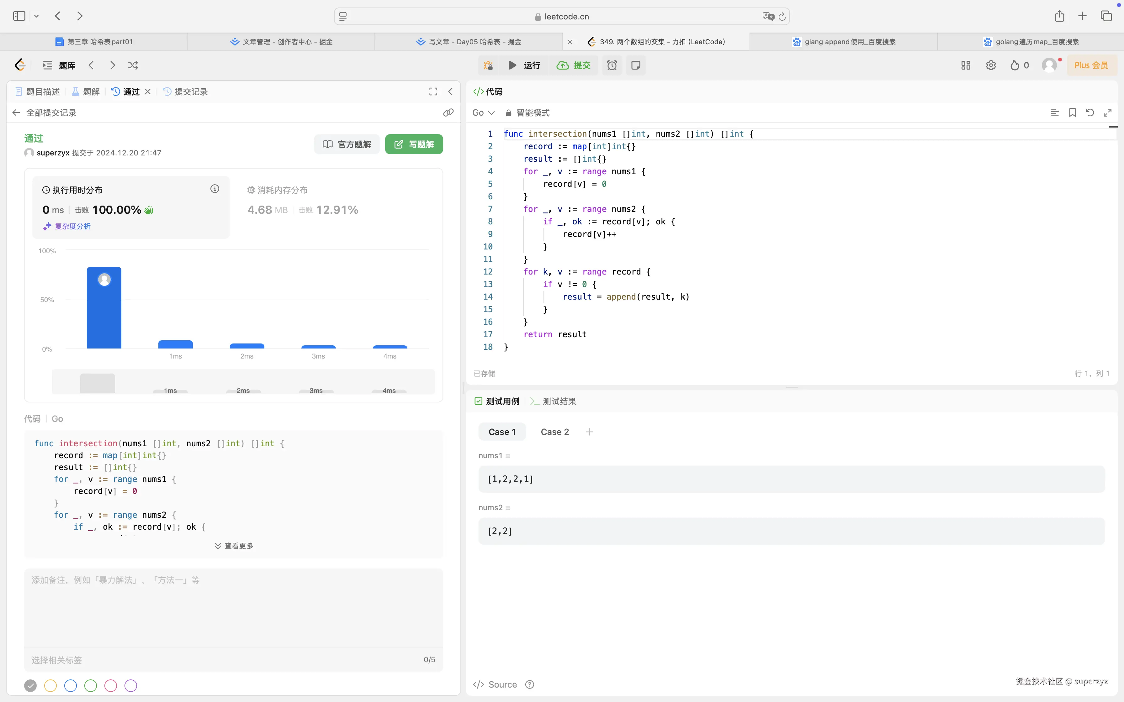Image resolution: width=1124 pixels, height=702 pixels.
Task: Select Case 1 test case
Action: click(502, 432)
